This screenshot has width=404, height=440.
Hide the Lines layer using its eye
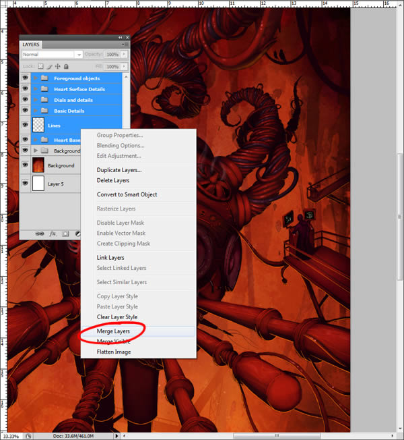pyautogui.click(x=25, y=125)
